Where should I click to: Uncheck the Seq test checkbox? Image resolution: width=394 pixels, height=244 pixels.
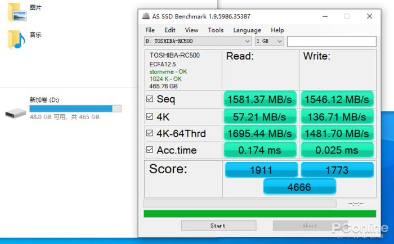[x=150, y=99]
